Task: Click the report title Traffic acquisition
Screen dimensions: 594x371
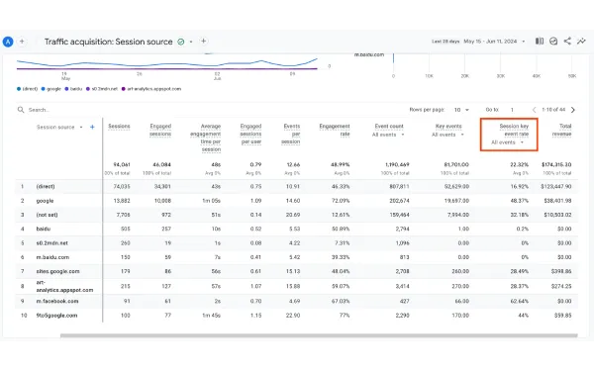Action: [x=108, y=42]
